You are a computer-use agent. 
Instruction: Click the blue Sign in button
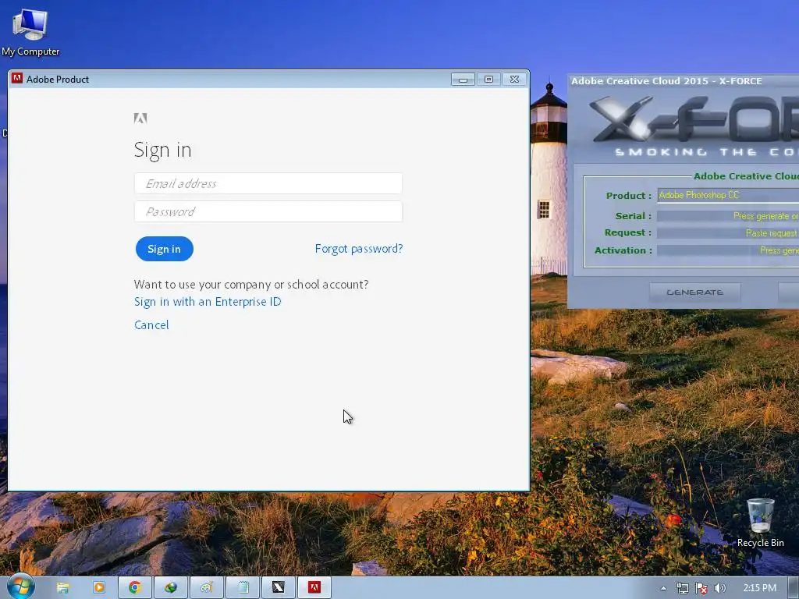click(164, 249)
